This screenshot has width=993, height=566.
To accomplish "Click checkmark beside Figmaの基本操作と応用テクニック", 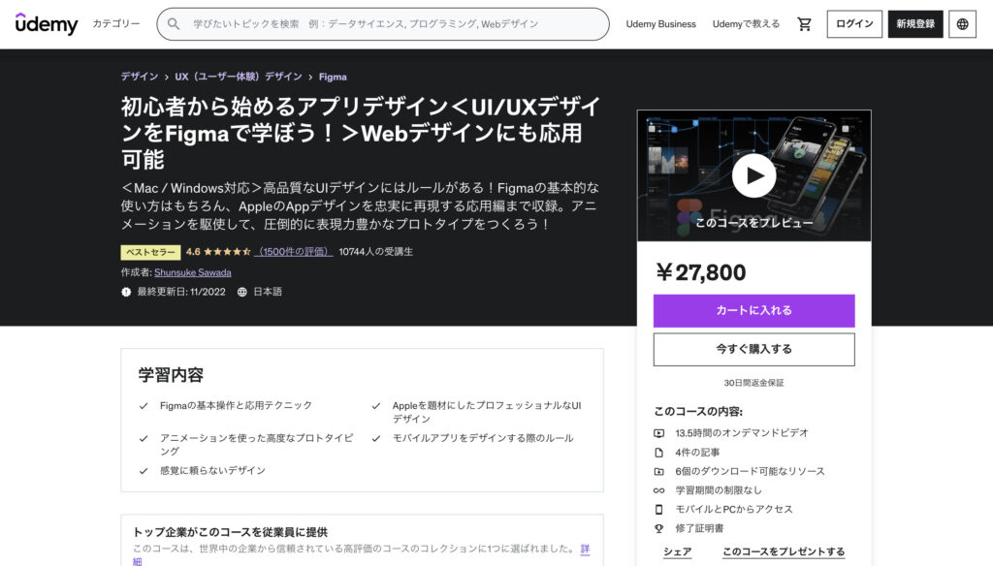I will click(x=144, y=406).
